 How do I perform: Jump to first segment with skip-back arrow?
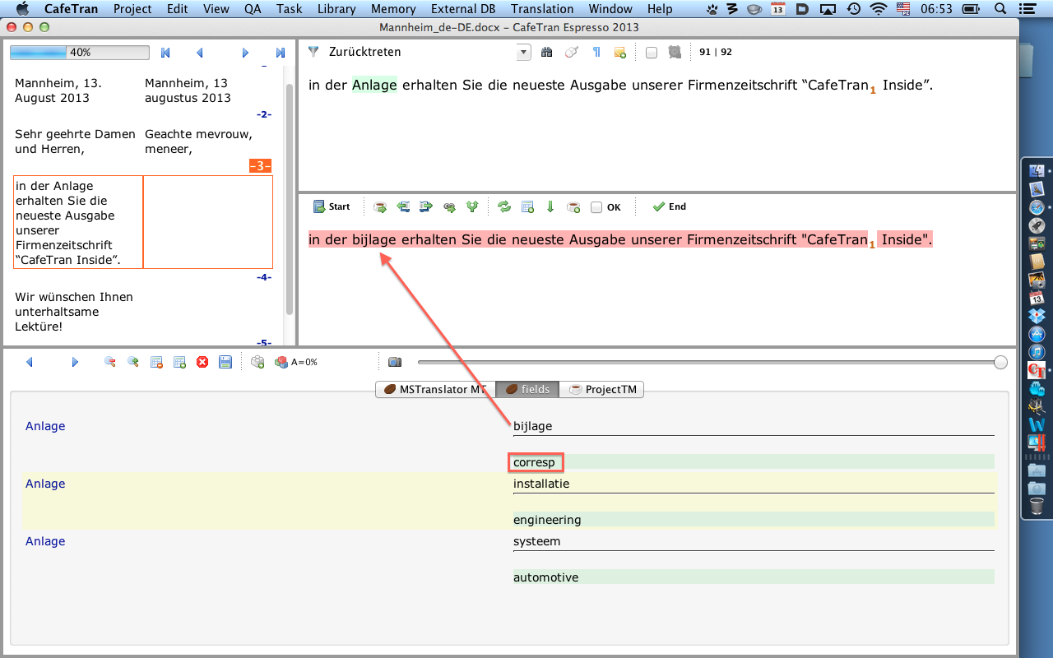point(165,53)
